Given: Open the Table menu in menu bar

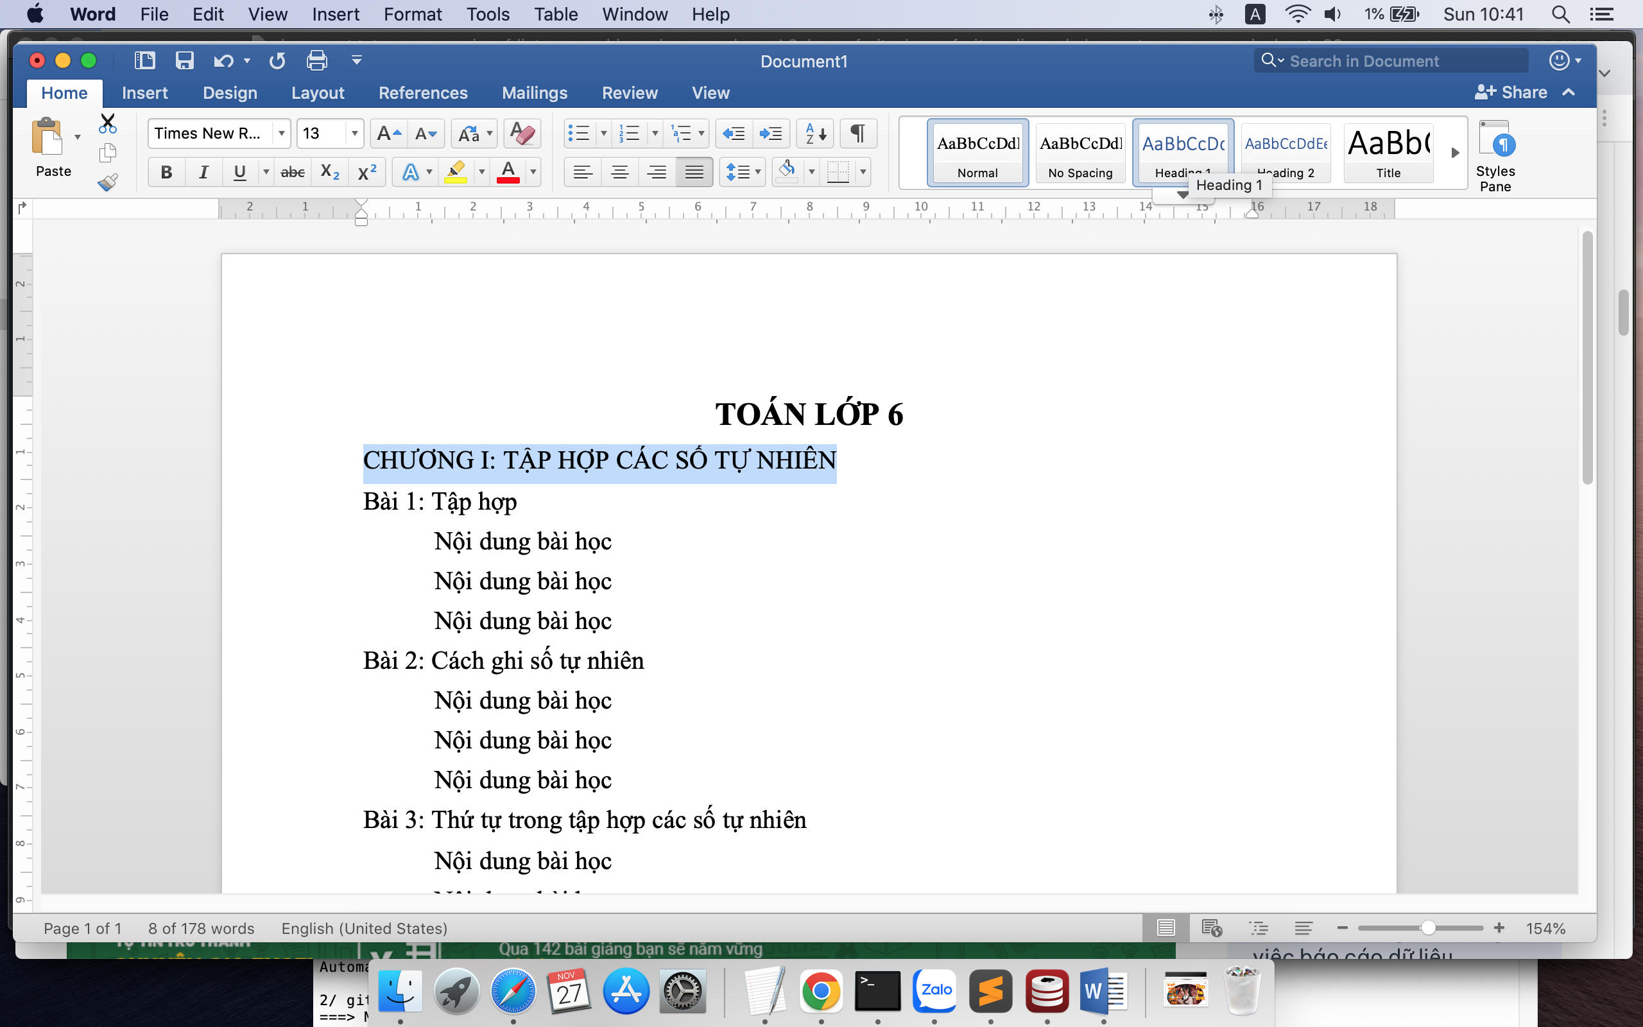Looking at the screenshot, I should 555,14.
